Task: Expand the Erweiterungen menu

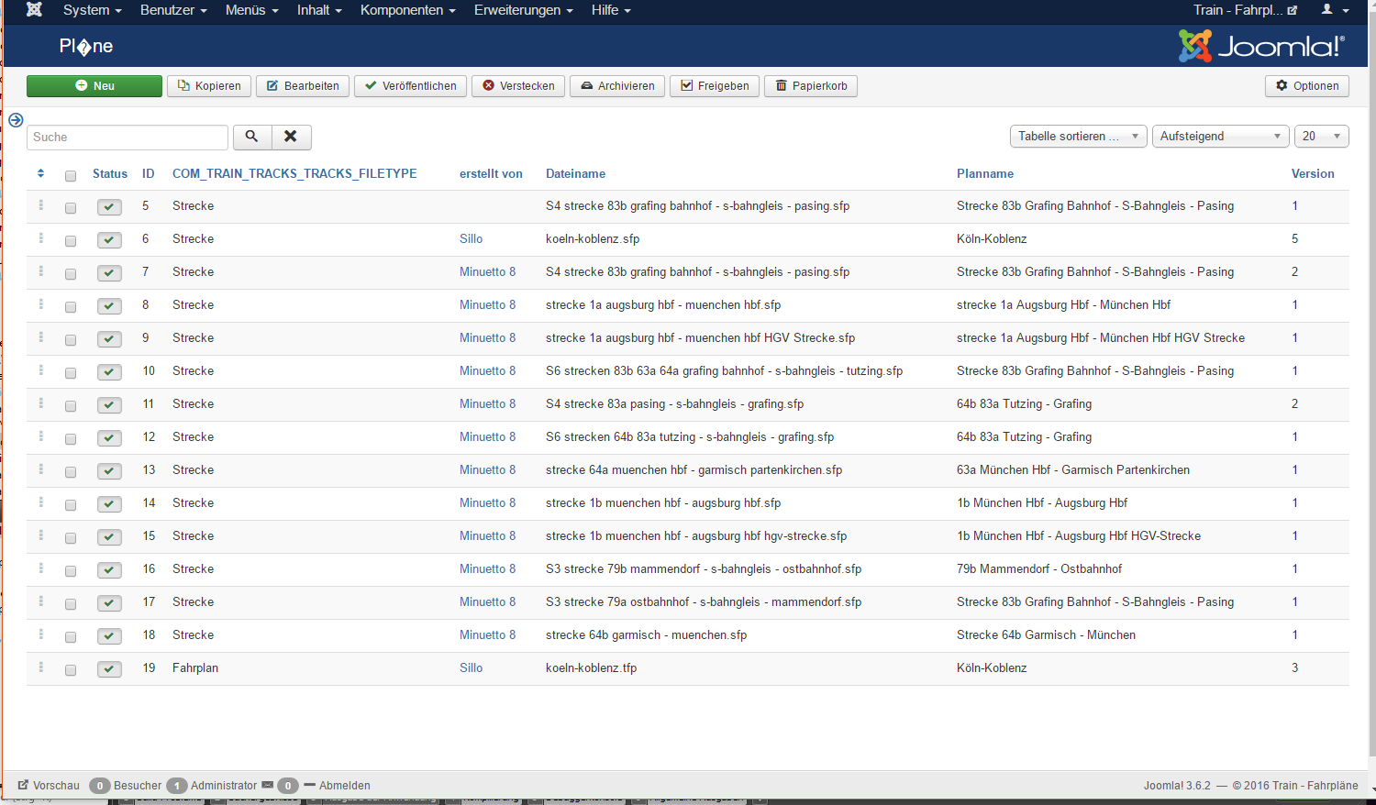Action: click(x=523, y=10)
